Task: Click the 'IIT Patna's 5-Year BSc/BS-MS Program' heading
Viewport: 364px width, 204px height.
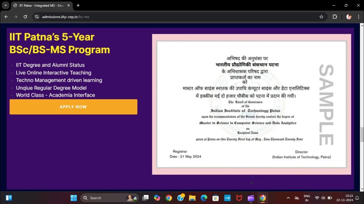Action: (x=60, y=43)
